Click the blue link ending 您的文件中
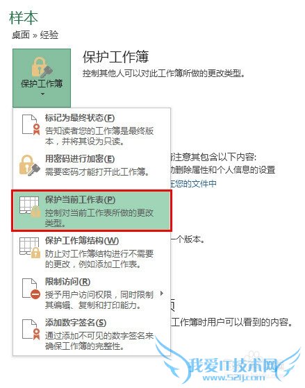The image size is (305, 388). click(193, 184)
